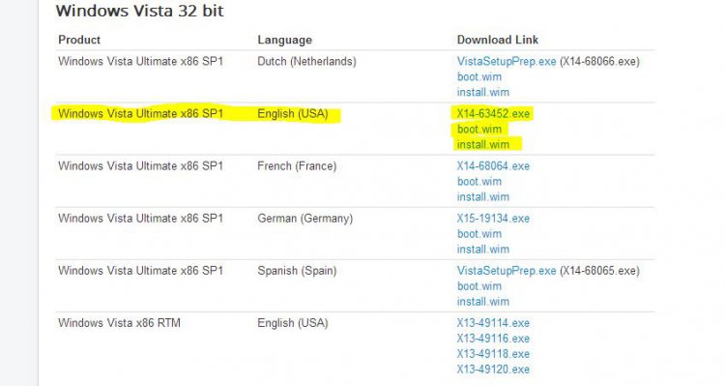This screenshot has height=386, width=725.
Task: Select Vista Ultimate x86 SP1 in Dutch row
Action: click(140, 62)
